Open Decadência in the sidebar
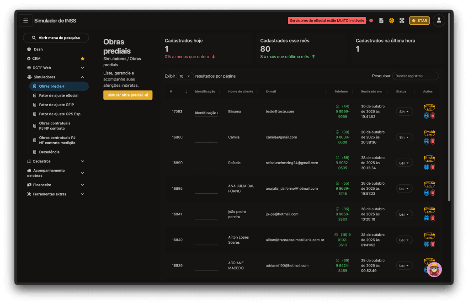The height and width of the screenshot is (304, 468). [x=49, y=152]
